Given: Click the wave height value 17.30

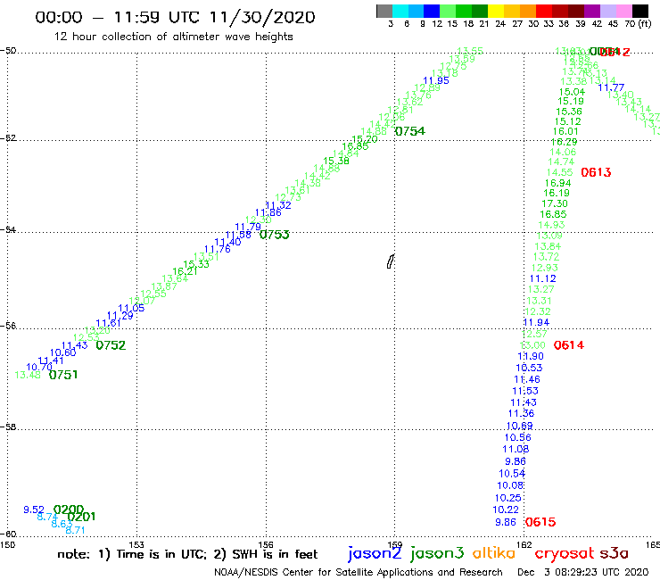Looking at the screenshot, I should point(555,203).
